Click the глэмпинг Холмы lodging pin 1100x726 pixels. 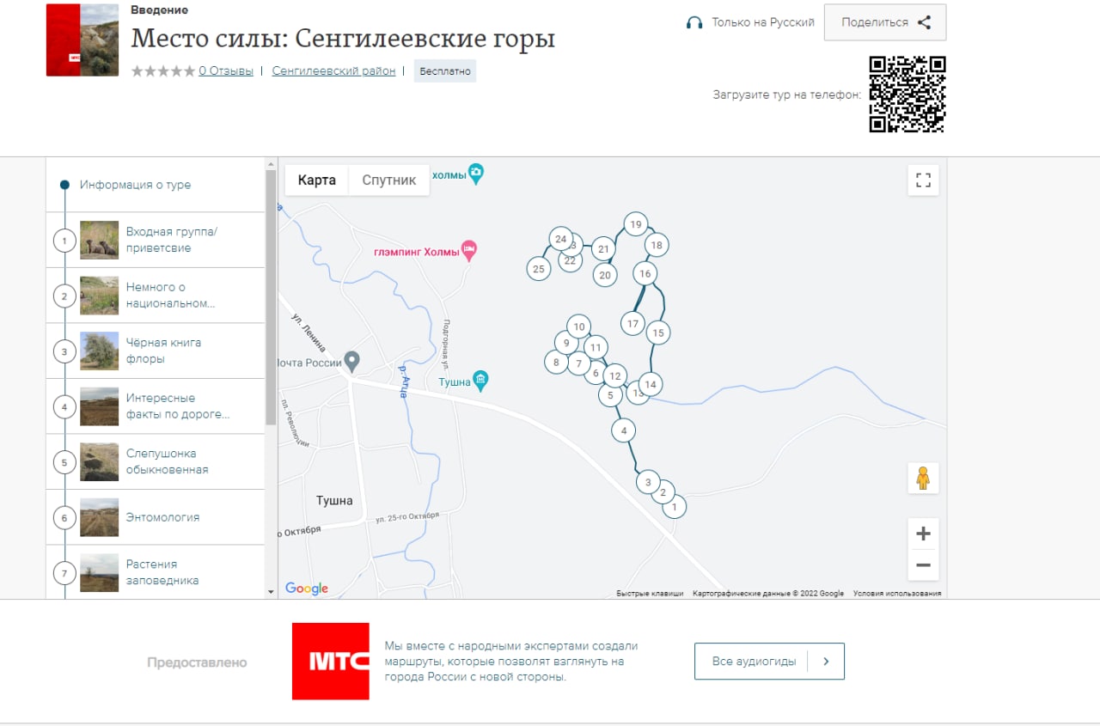coord(468,250)
